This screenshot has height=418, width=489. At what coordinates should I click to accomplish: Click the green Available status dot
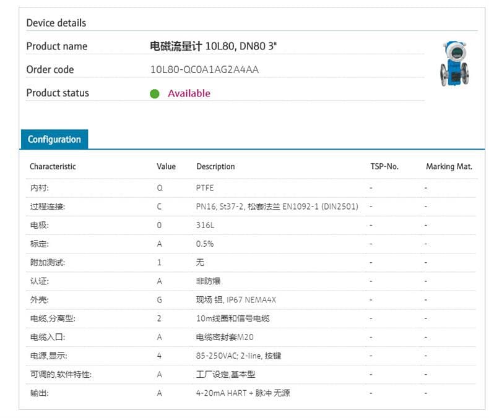click(155, 94)
